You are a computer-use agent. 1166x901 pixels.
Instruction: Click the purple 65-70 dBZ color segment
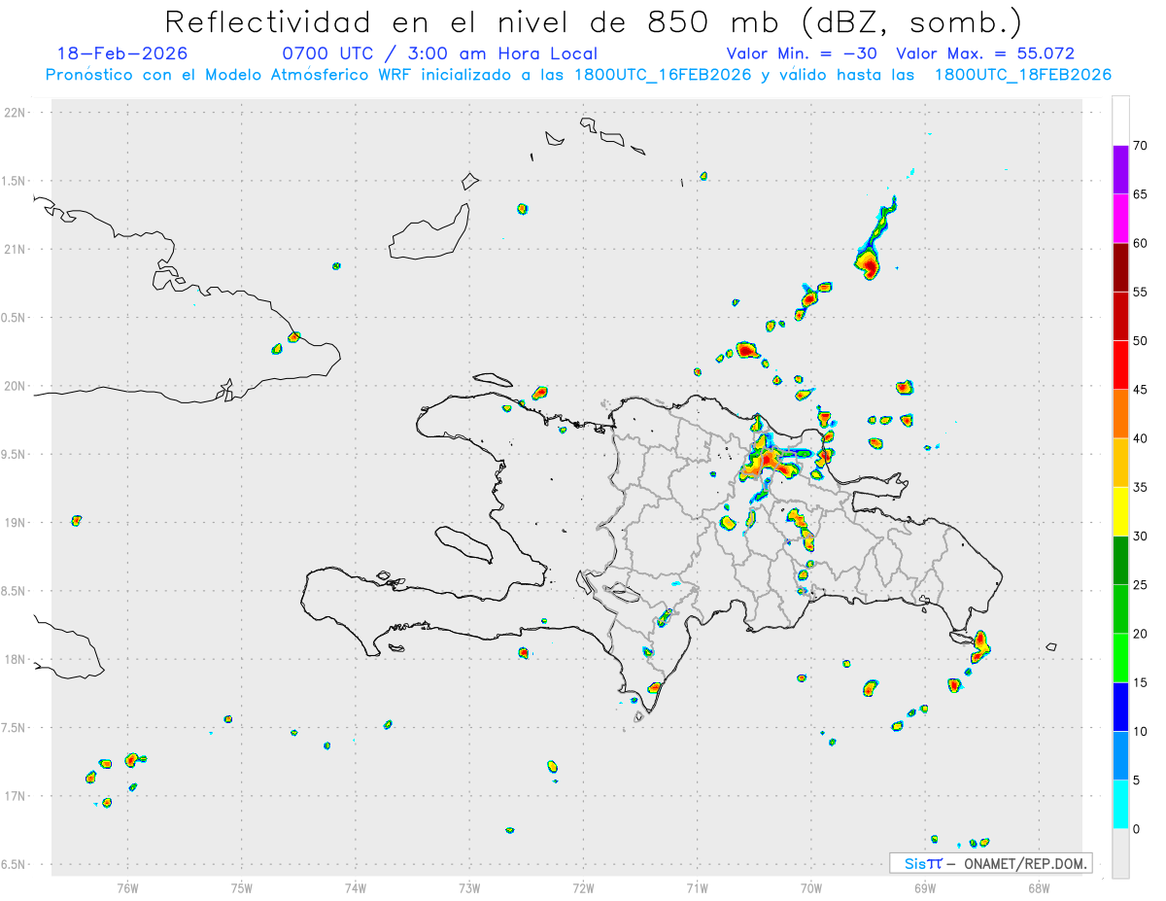(x=1120, y=170)
